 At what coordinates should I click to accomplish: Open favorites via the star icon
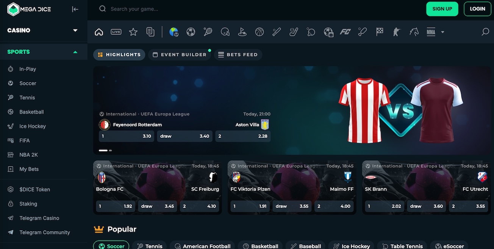(133, 32)
